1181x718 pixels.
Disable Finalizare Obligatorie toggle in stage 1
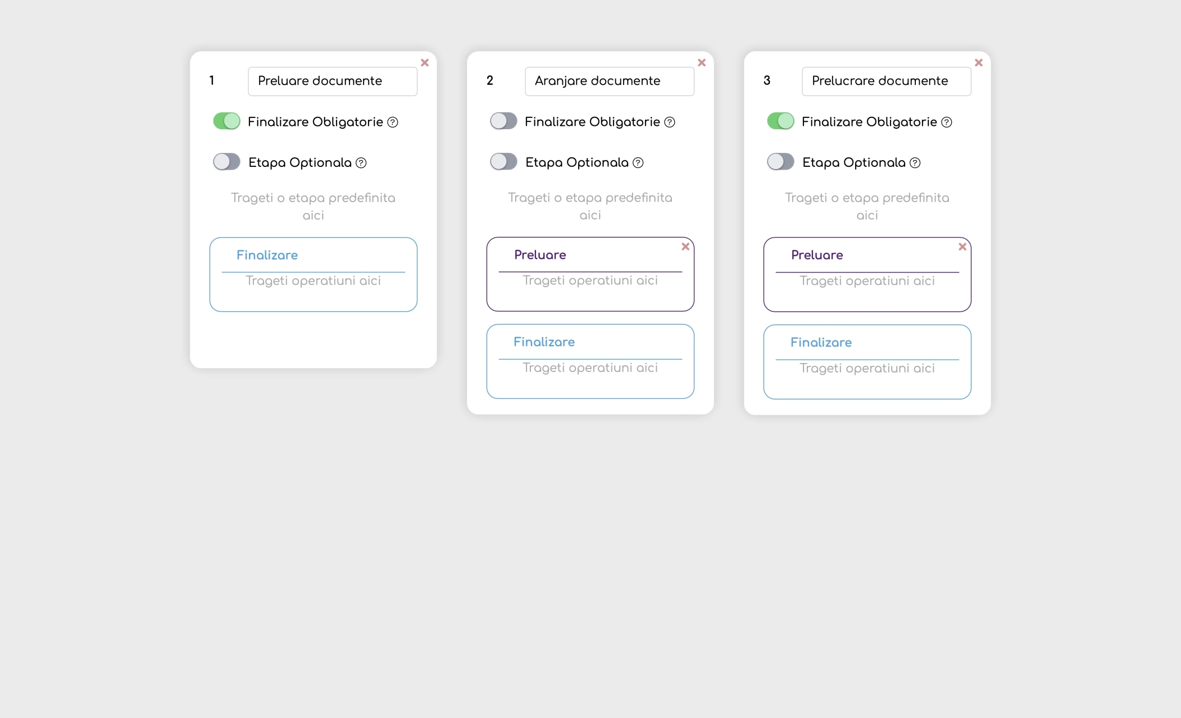pos(226,121)
